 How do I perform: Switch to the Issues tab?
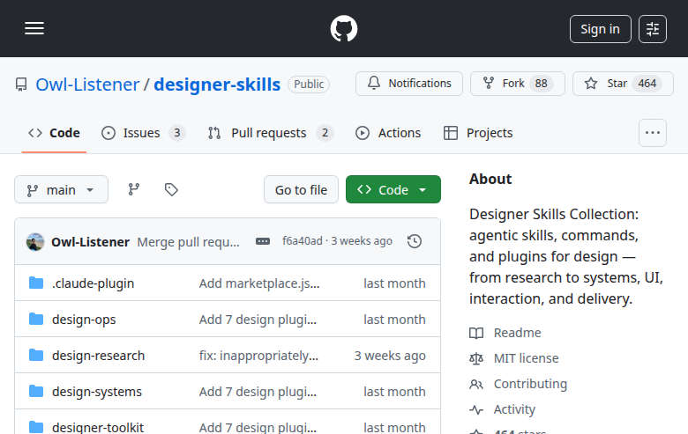pyautogui.click(x=143, y=133)
